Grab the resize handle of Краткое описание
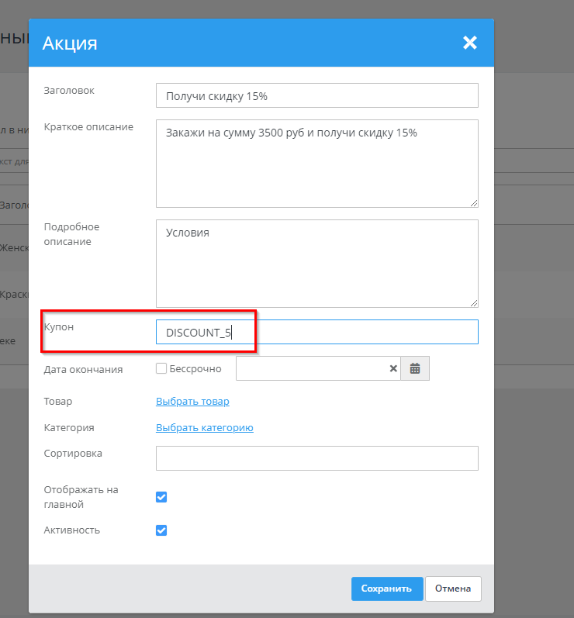 click(x=474, y=203)
